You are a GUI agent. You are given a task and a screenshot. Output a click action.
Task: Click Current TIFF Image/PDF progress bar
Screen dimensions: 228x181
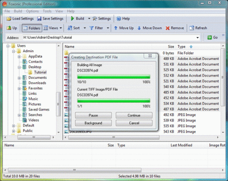coord(114,101)
